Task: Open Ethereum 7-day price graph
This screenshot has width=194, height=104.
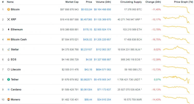Action: point(176,29)
